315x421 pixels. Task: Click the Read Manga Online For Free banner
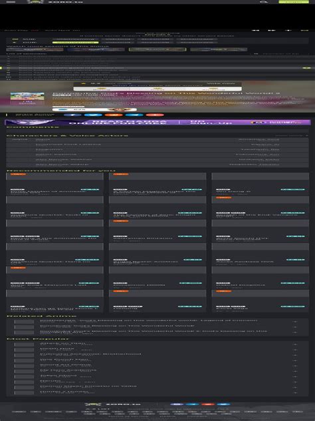pyautogui.click(x=157, y=122)
